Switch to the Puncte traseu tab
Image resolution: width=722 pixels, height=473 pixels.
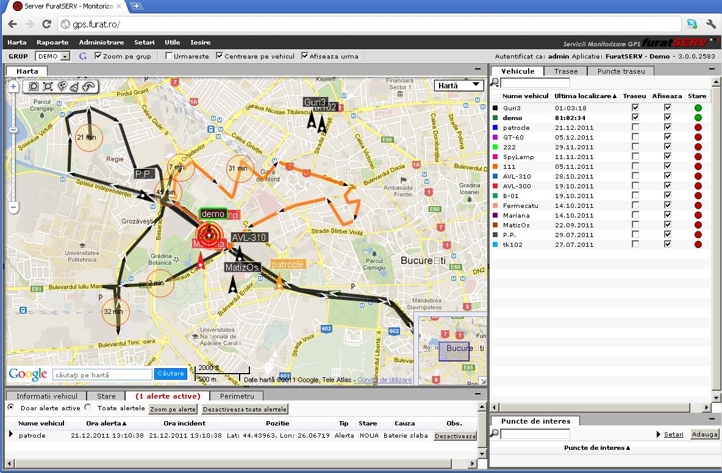point(621,71)
